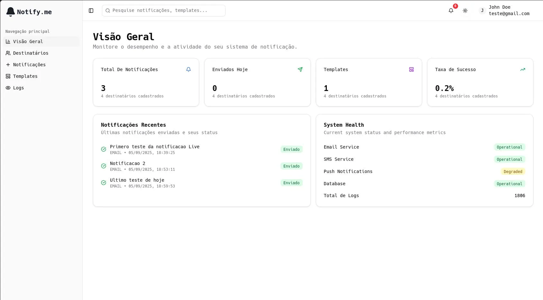Toggle the light/dark theme sun icon

pyautogui.click(x=465, y=11)
